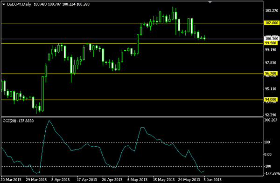Click the 97.830 price scale value
280x183 pixels.
pos(271,63)
